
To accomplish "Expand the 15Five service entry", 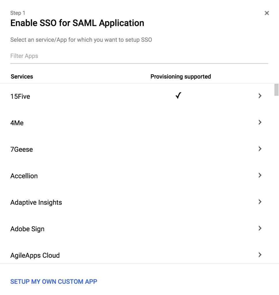I will click(260, 96).
